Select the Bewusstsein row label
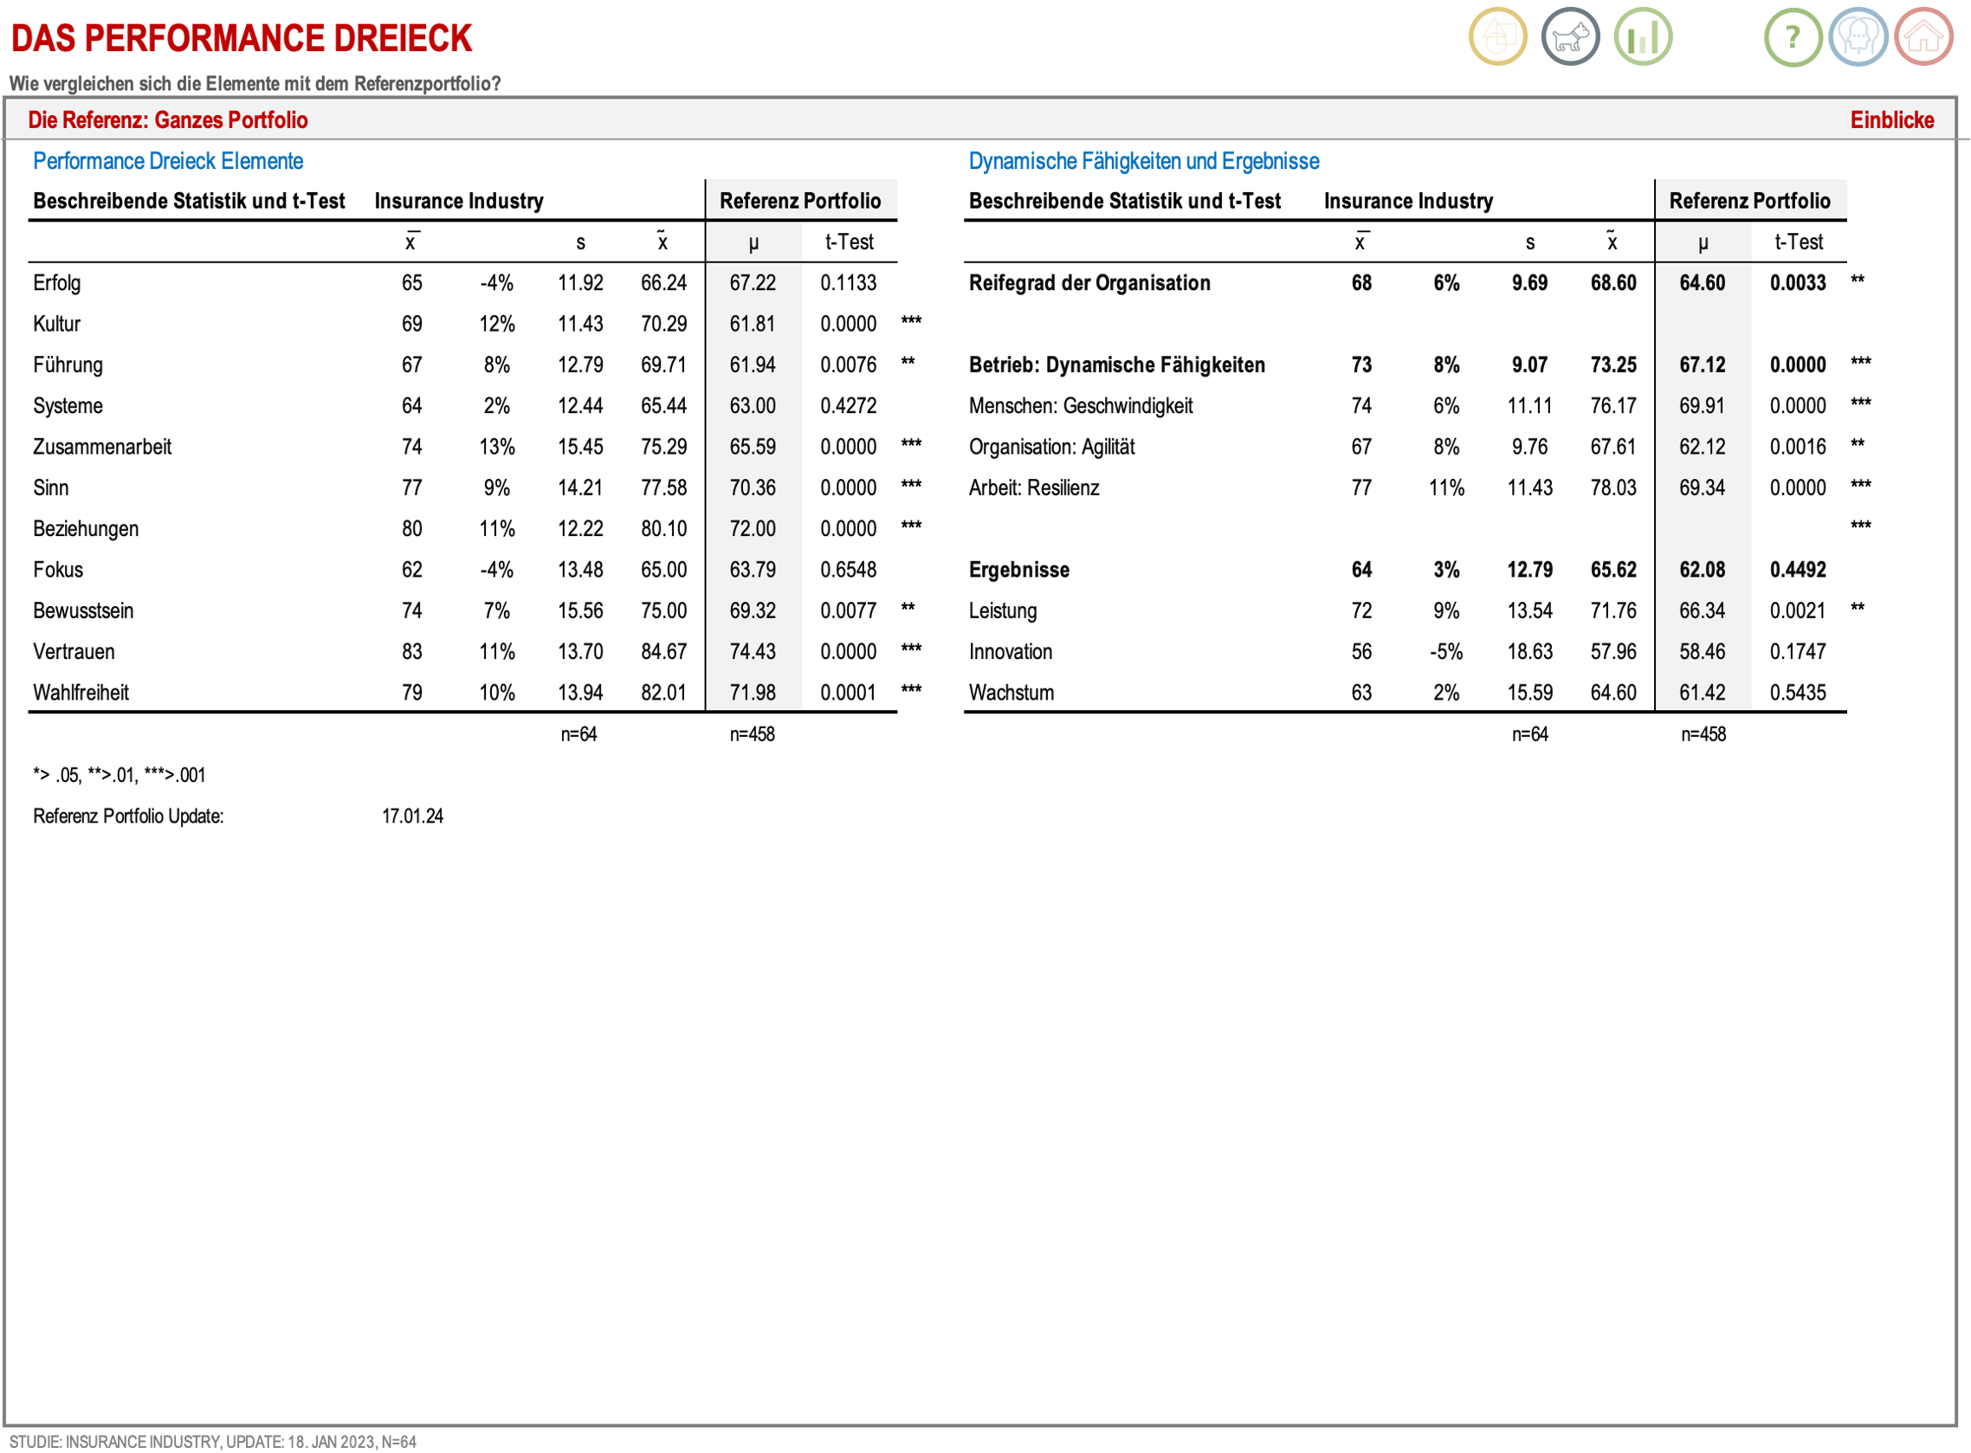 point(83,611)
